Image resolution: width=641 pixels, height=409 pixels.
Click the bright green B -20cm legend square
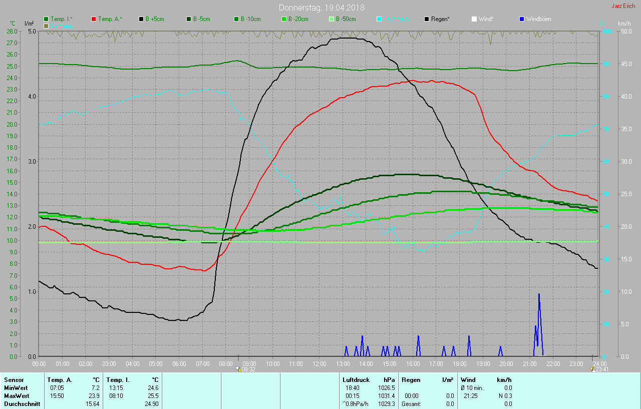coord(284,19)
